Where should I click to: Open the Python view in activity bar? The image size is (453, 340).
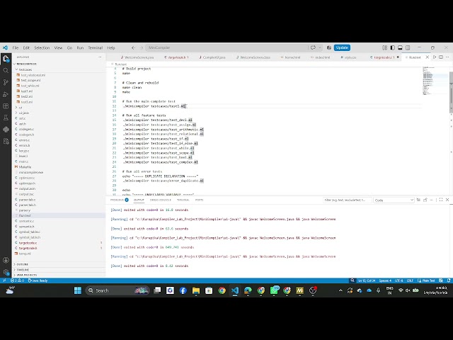coord(6,130)
